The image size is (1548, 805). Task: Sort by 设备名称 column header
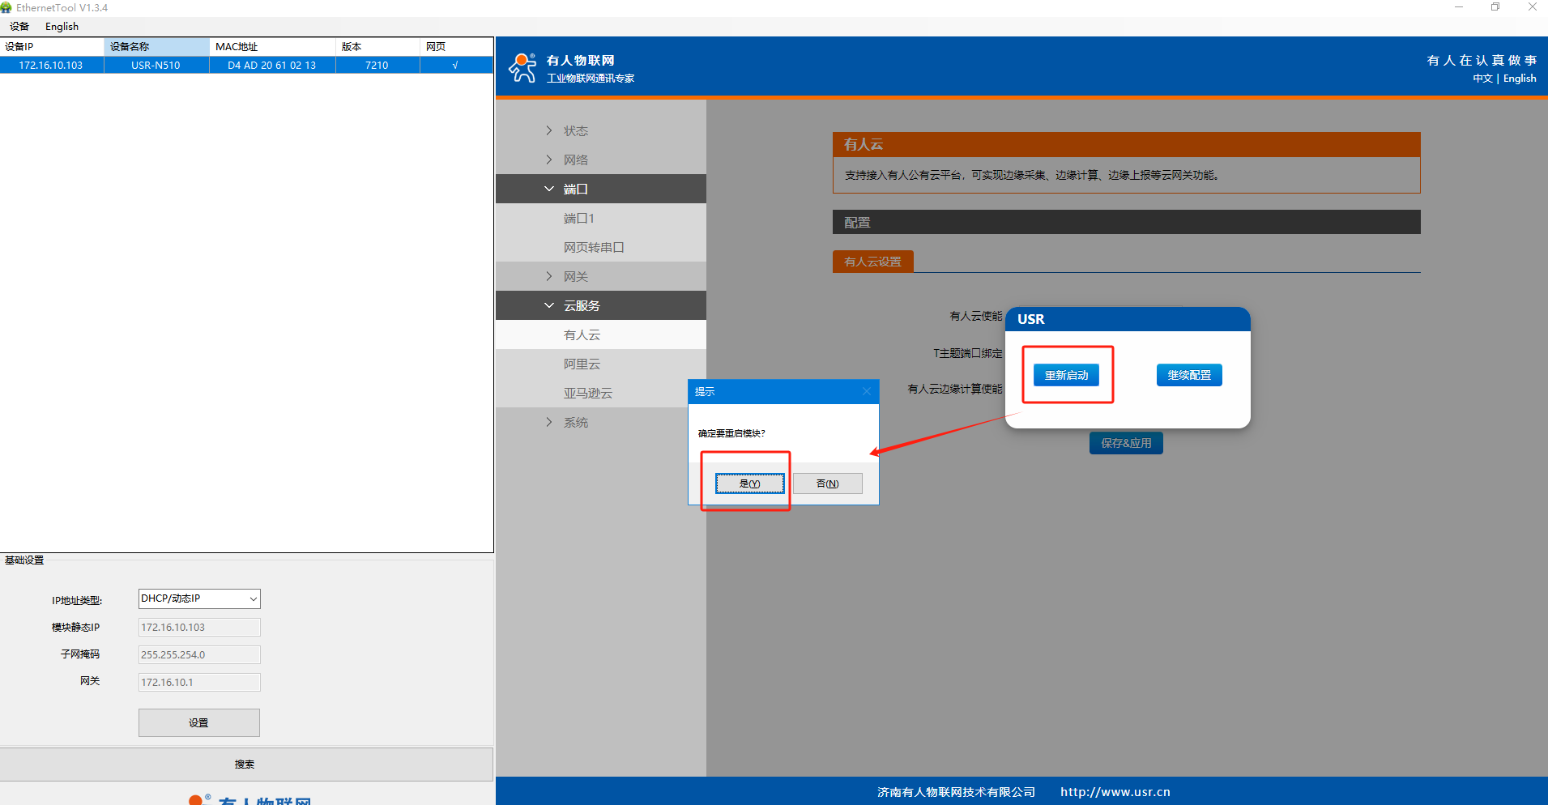tap(156, 47)
